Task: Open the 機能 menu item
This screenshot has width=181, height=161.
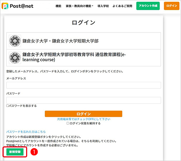Action: pyautogui.click(x=58, y=6)
